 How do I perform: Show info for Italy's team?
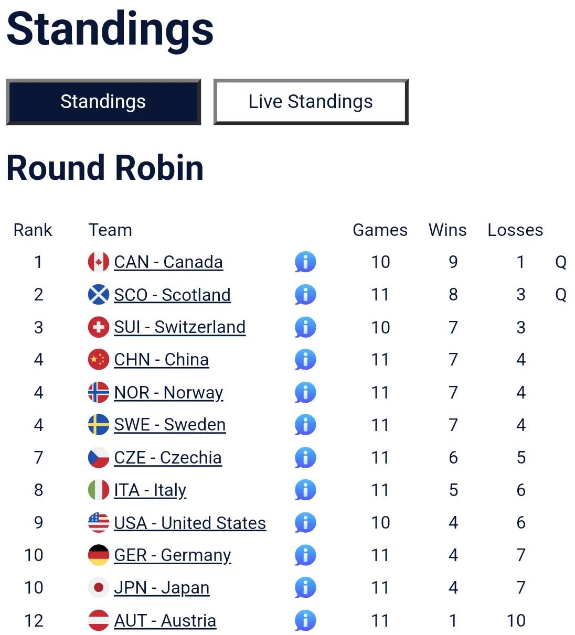tap(305, 490)
